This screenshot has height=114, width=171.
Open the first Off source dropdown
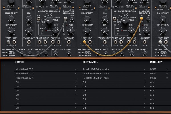[x=46, y=82]
